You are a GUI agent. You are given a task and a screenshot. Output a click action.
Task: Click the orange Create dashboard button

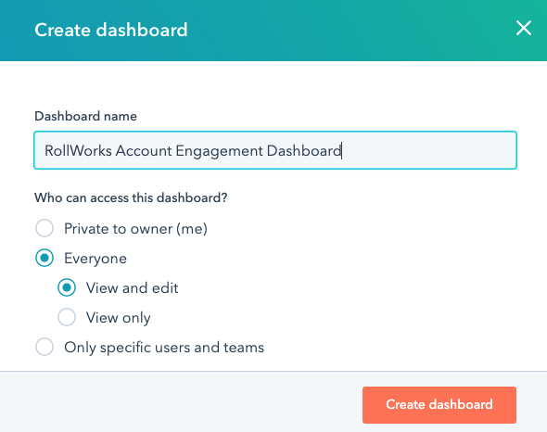(x=439, y=405)
